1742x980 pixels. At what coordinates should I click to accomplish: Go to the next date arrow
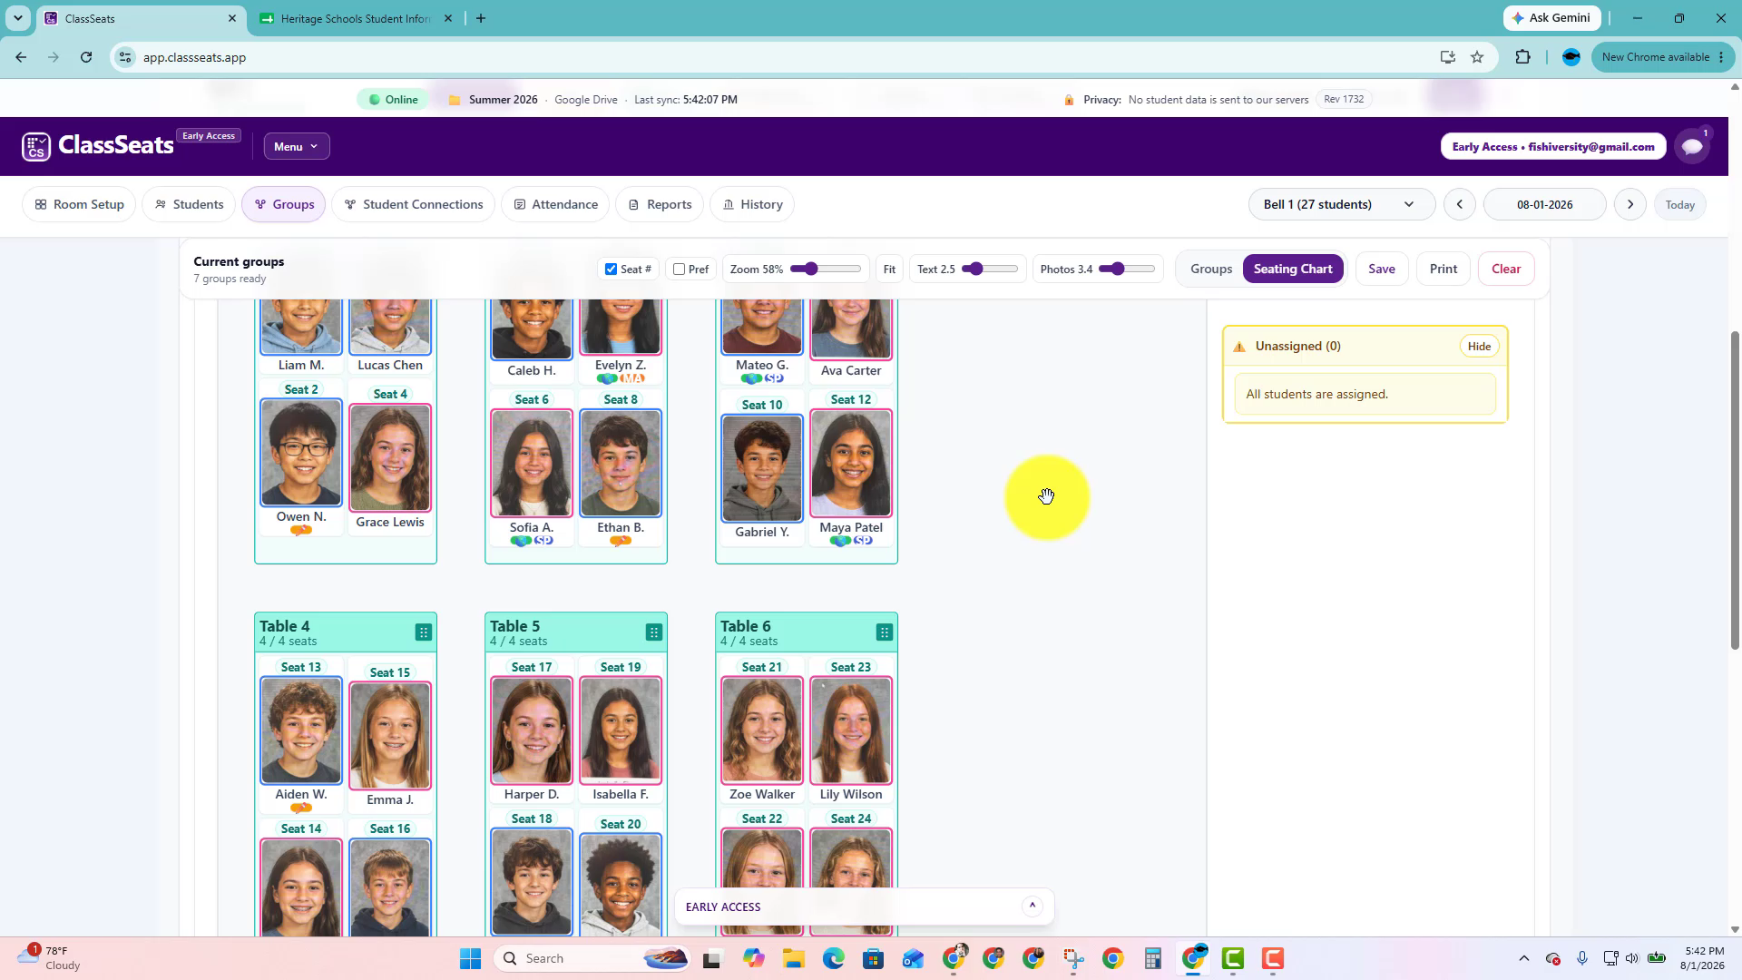1630,204
